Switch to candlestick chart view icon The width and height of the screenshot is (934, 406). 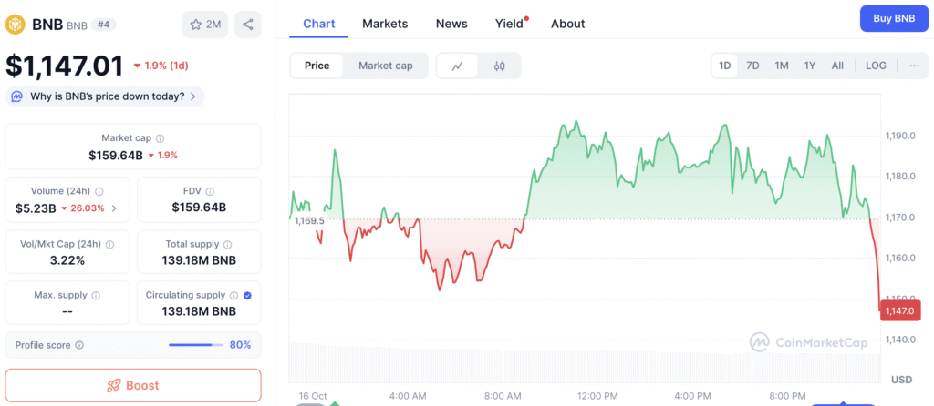point(499,66)
